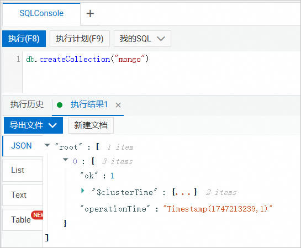Select the 执行结果1 tab
Image resolution: width=301 pixels, height=248 pixels.
click(89, 104)
